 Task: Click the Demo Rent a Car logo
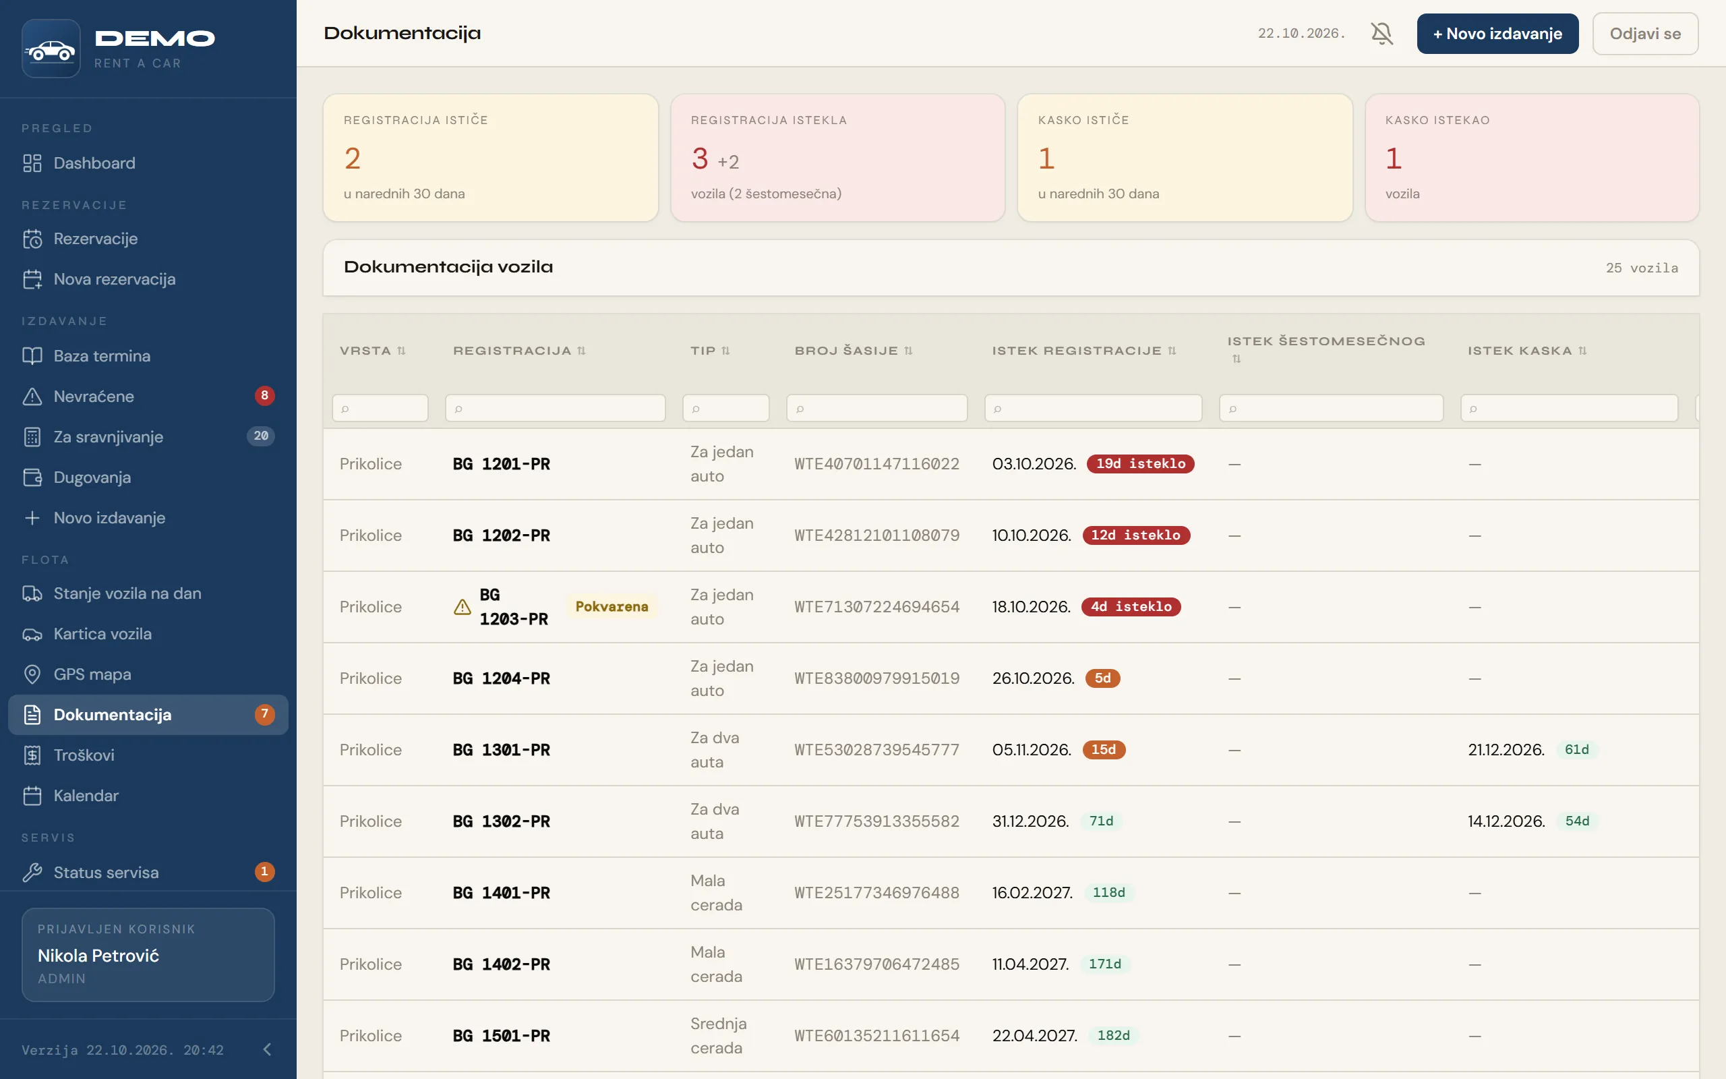51,49
